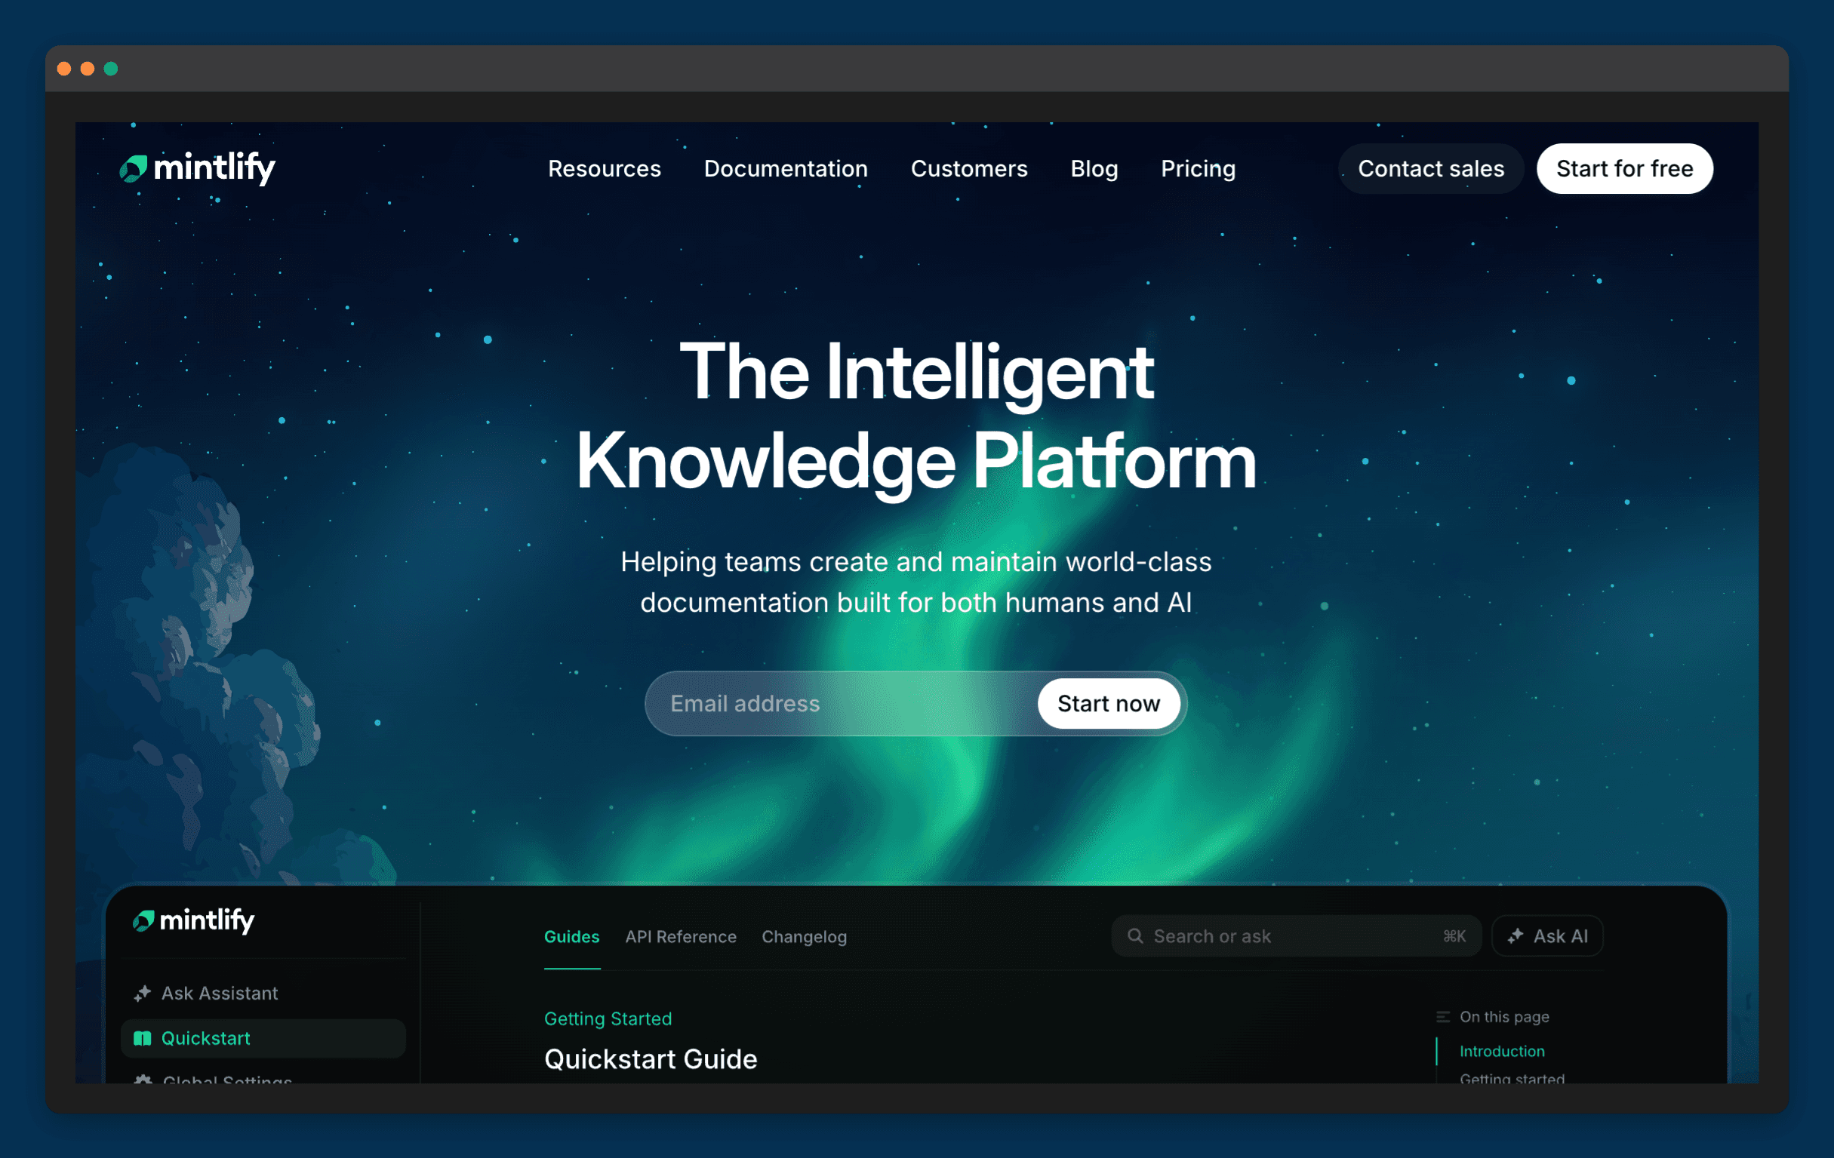Click the On this page list icon
1834x1158 pixels.
coord(1442,1017)
